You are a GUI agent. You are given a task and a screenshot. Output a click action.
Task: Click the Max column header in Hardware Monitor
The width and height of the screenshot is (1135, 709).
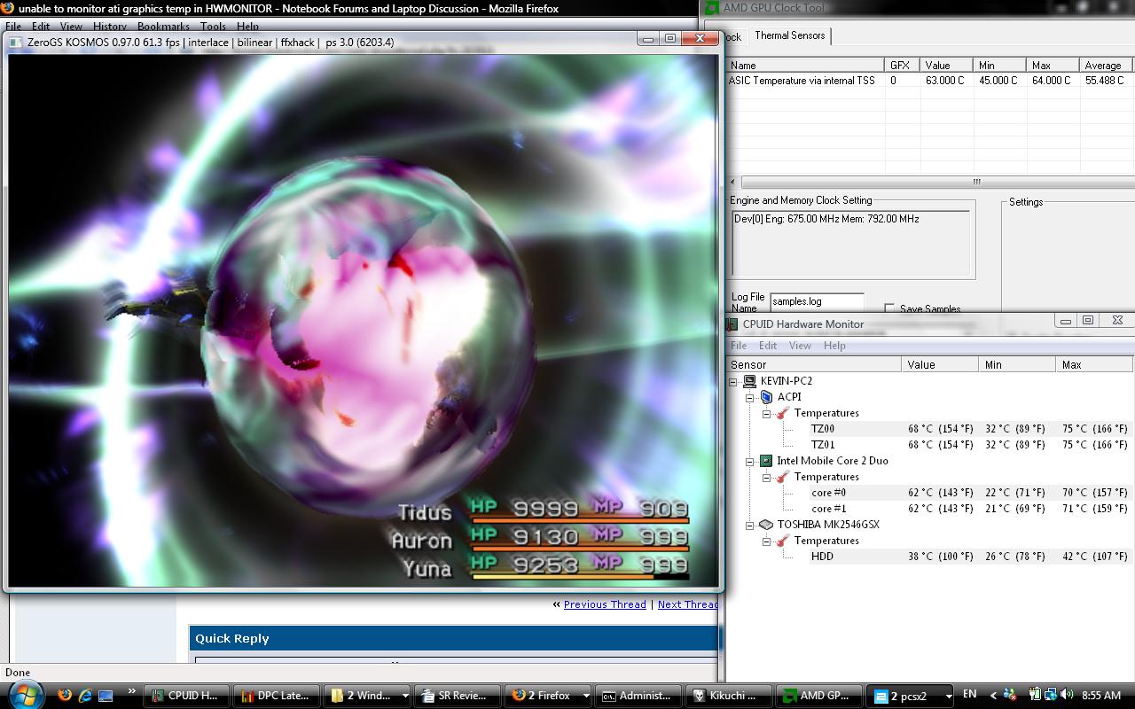[1094, 364]
